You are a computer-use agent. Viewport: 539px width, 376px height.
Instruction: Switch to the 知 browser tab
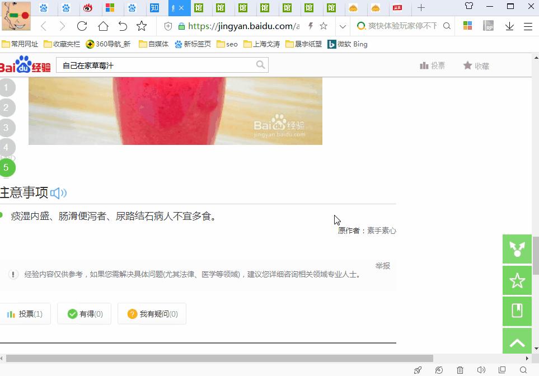click(x=155, y=8)
